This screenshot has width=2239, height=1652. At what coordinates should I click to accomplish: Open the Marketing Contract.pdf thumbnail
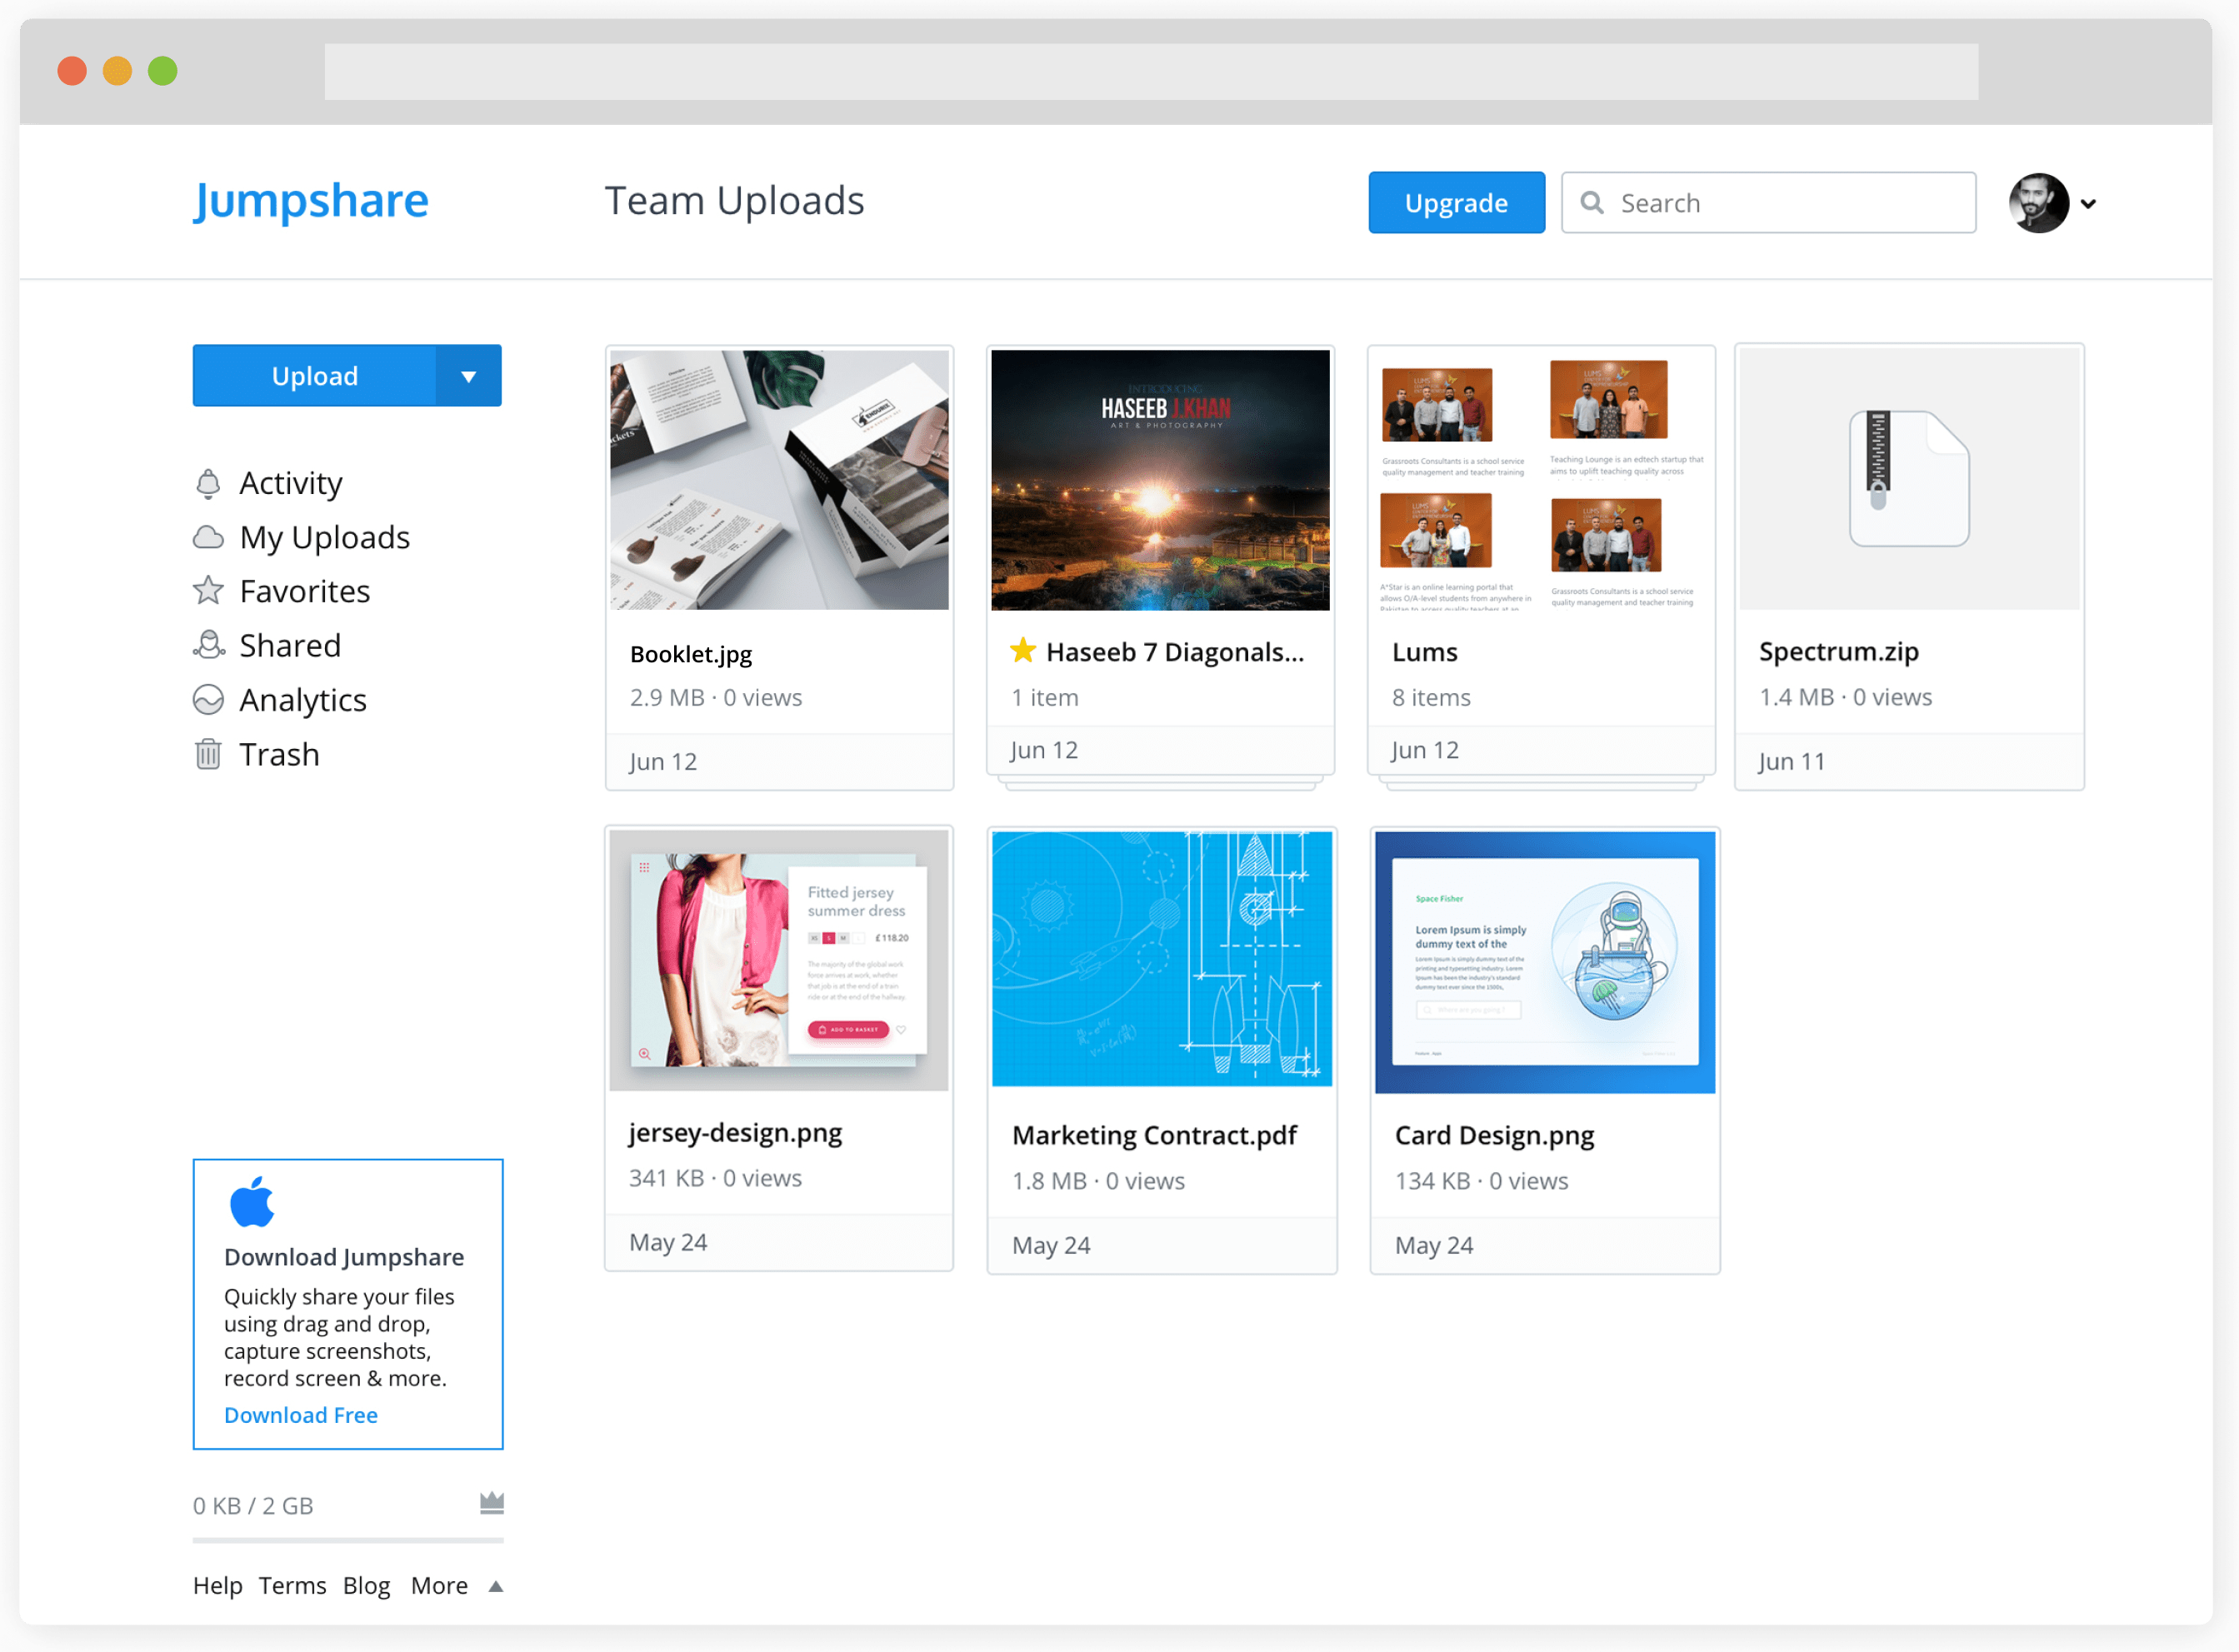[1162, 959]
